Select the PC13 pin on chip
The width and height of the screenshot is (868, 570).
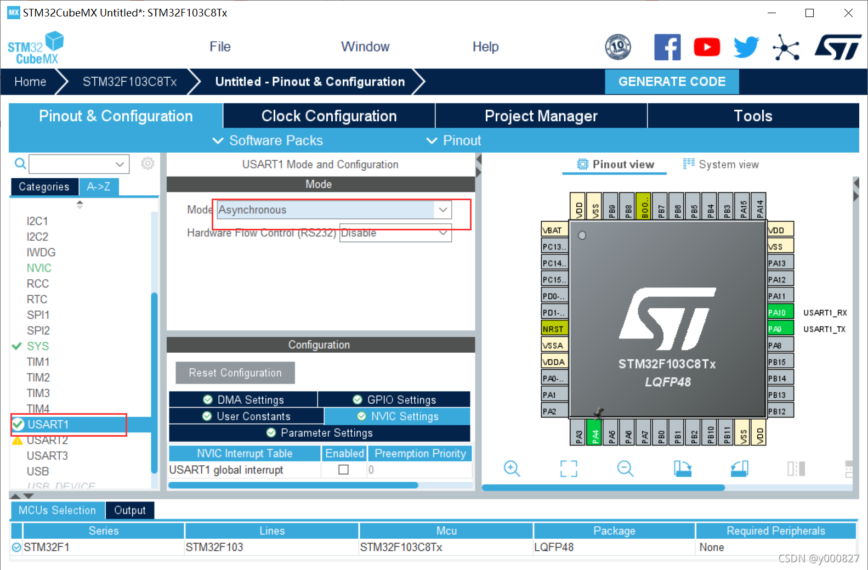click(554, 247)
